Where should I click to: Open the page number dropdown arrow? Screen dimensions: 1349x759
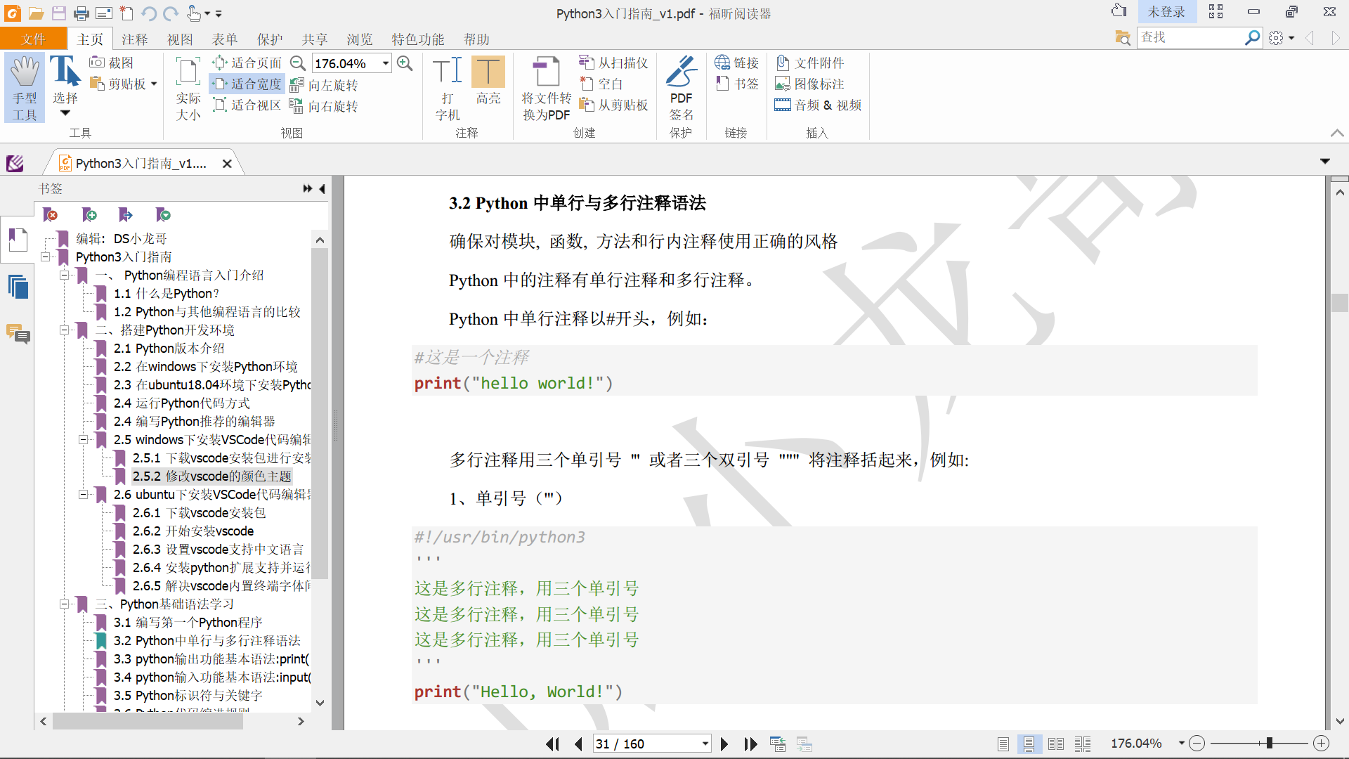[705, 744]
